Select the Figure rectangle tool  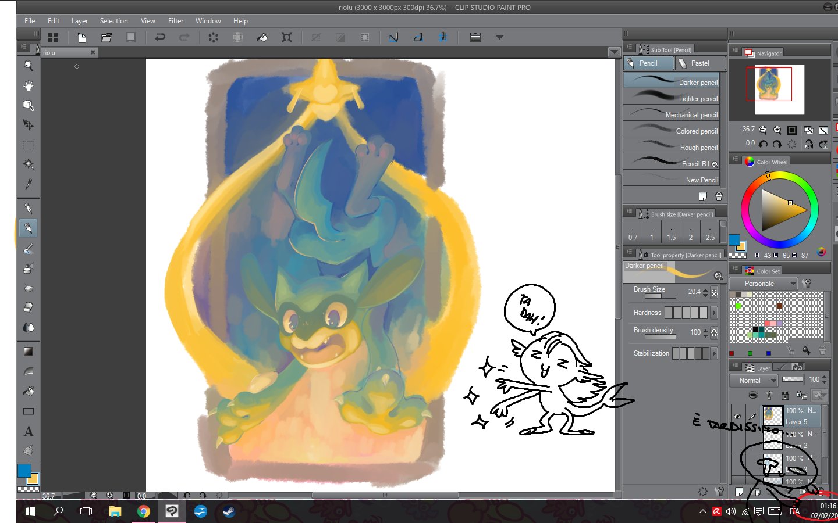[28, 411]
